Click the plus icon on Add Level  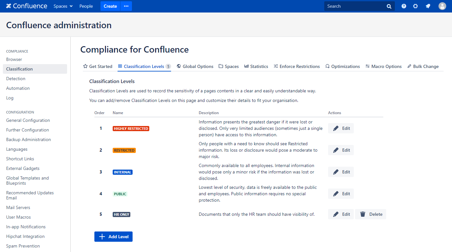click(x=102, y=237)
